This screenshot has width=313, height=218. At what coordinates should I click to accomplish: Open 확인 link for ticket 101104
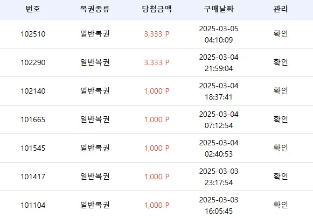[281, 205]
